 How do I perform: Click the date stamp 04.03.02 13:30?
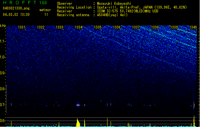tap(16, 14)
